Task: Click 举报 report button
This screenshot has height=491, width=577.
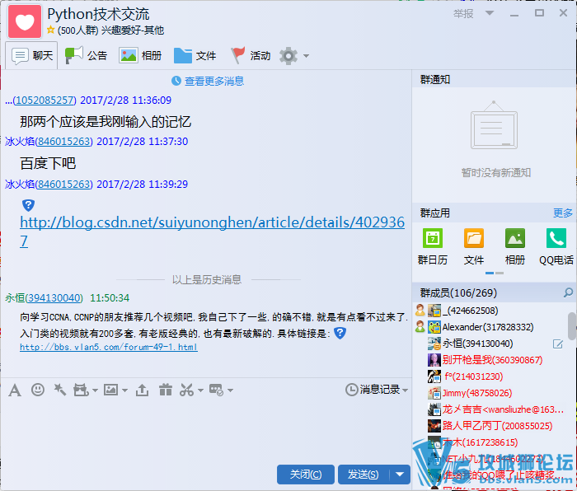Action: click(x=463, y=14)
